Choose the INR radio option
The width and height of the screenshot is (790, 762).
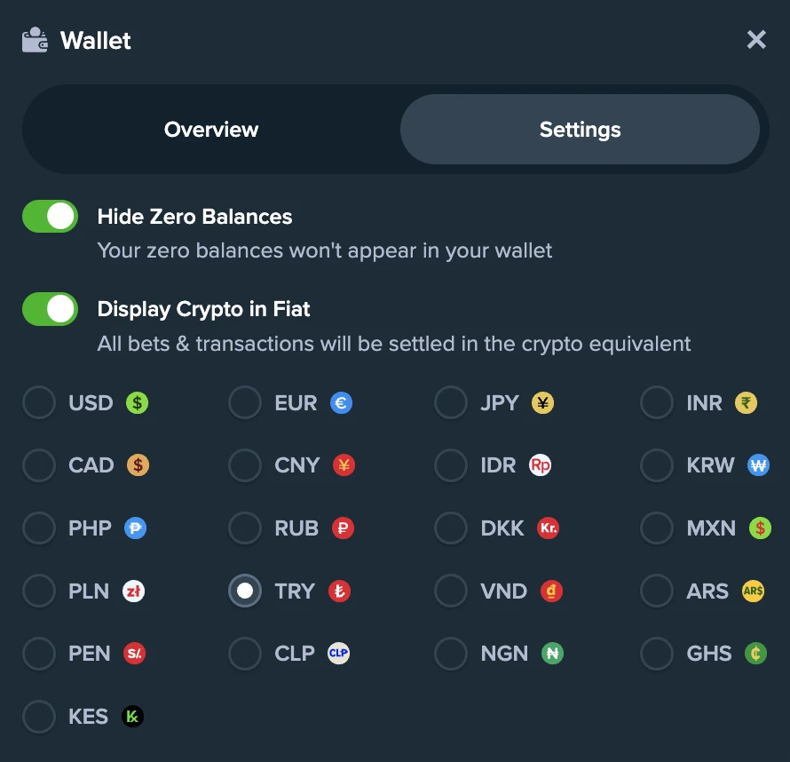tap(657, 403)
